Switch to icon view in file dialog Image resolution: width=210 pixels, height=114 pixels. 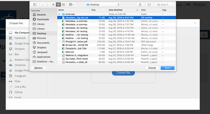(x=53, y=5)
